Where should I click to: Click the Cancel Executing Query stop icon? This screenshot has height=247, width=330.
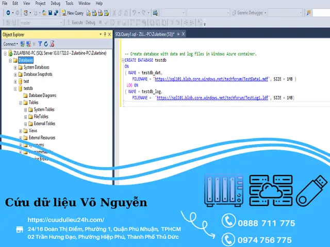click(101, 22)
